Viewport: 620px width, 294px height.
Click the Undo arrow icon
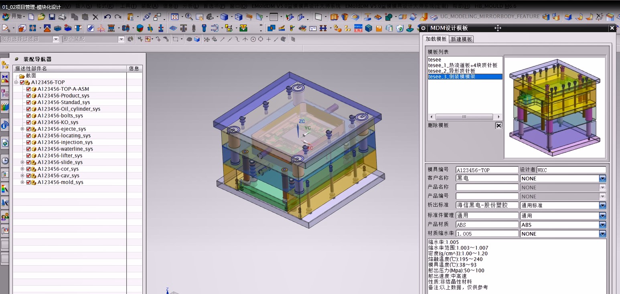point(107,17)
